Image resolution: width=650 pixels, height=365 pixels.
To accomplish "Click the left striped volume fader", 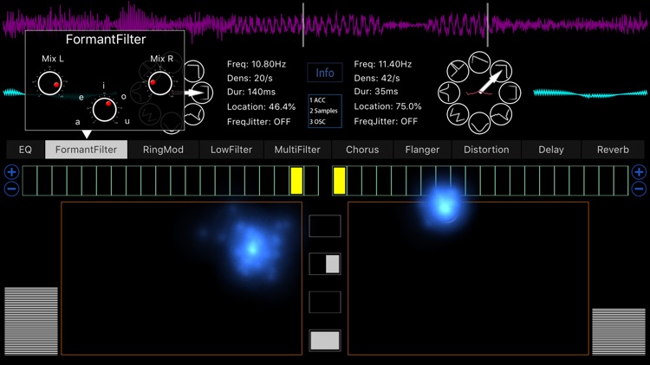I will click(31, 321).
